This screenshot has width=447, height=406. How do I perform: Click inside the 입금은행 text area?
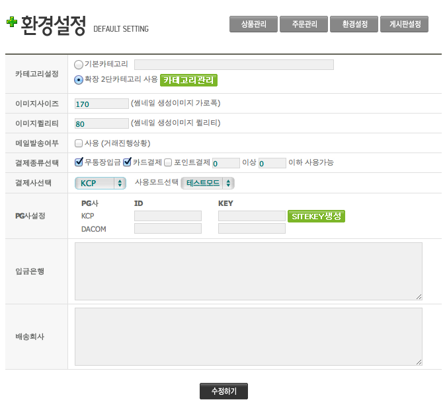(x=248, y=271)
